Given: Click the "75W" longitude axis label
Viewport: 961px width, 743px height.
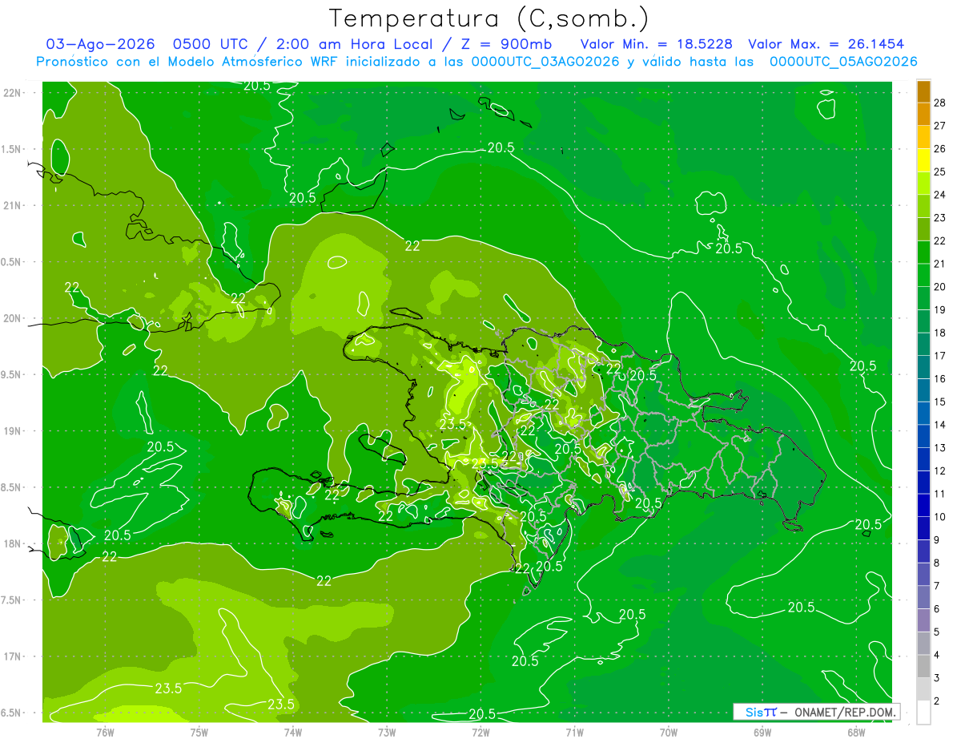Looking at the screenshot, I should click(x=199, y=733).
